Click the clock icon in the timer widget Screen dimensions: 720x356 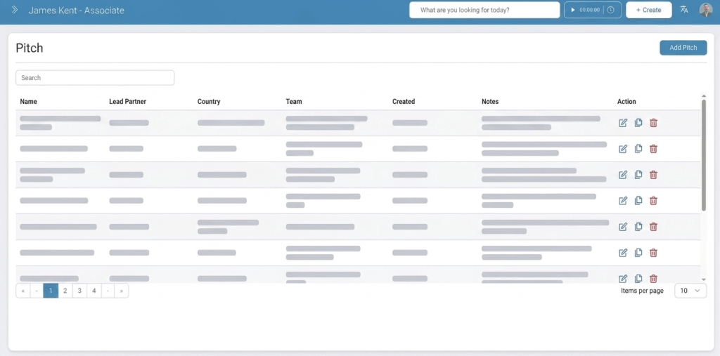[611, 10]
